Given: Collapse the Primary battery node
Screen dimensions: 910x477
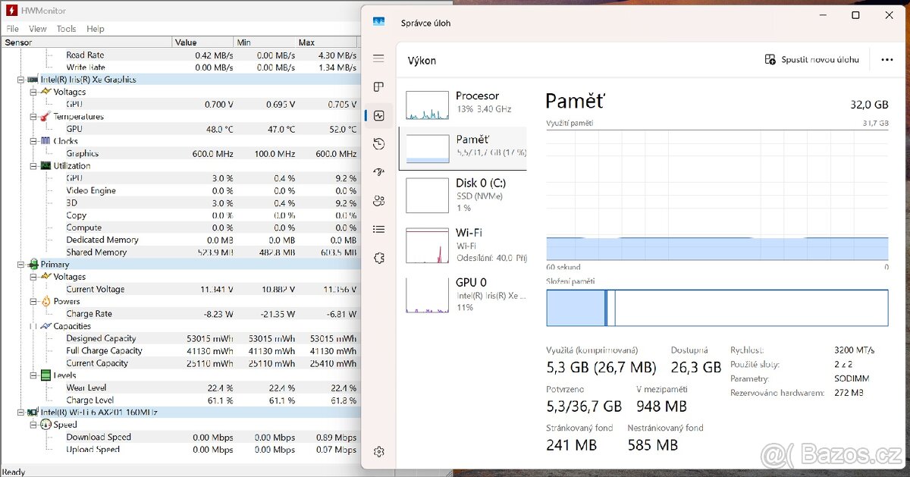Looking at the screenshot, I should (x=20, y=264).
